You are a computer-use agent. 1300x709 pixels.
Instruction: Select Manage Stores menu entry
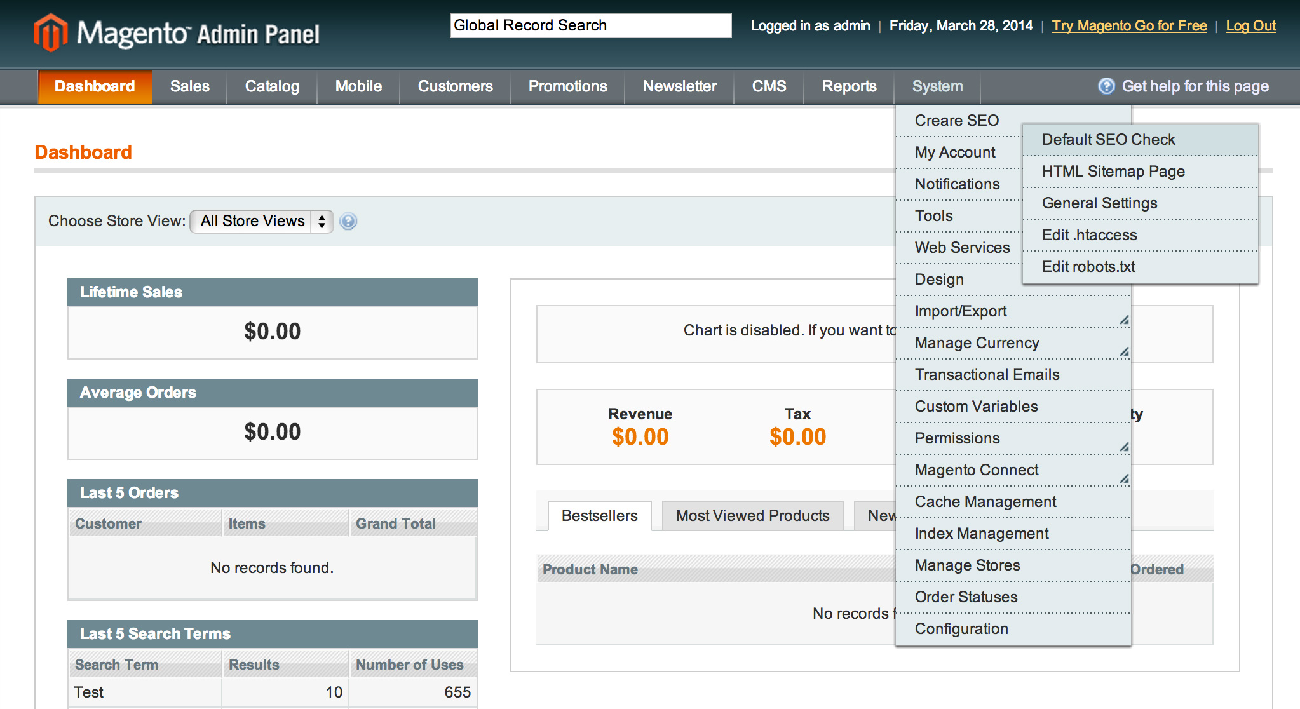click(x=1013, y=565)
